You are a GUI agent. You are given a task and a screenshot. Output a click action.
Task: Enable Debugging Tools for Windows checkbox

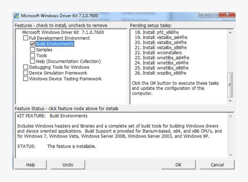(25, 67)
